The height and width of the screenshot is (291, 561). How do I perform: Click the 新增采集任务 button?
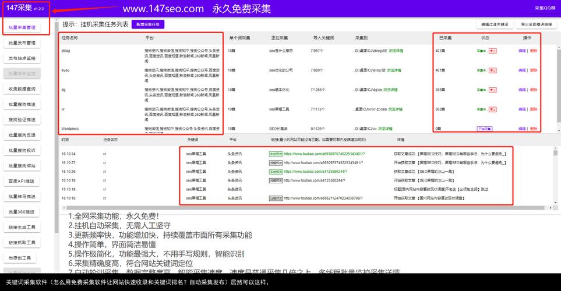148,24
